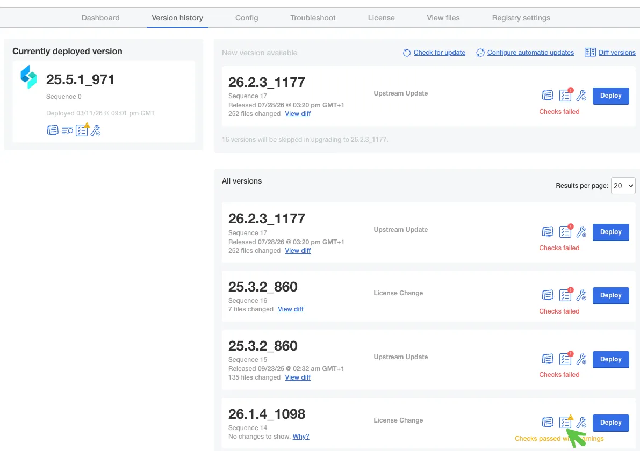Click the Why? link for Sequence 14
This screenshot has width=640, height=451.
point(301,437)
